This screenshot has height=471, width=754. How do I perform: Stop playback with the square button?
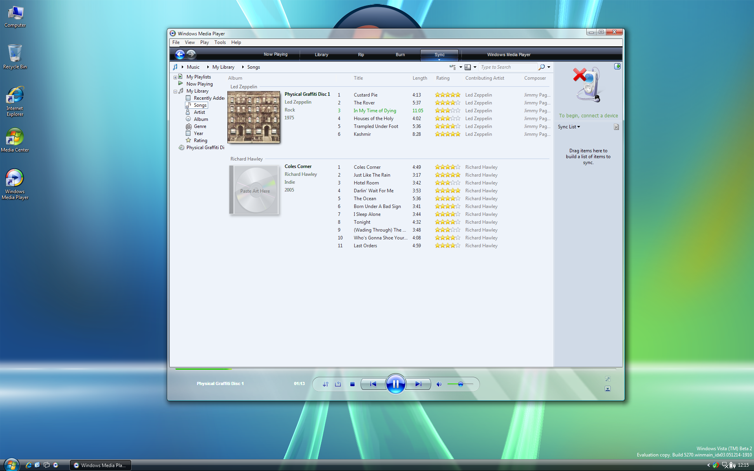point(352,384)
